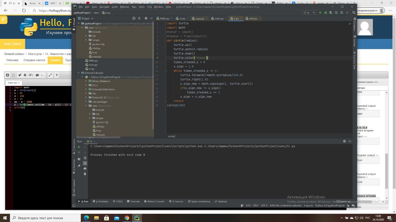The width and height of the screenshot is (396, 222).
Task: Open the Python Console tool window
Action: point(154,201)
